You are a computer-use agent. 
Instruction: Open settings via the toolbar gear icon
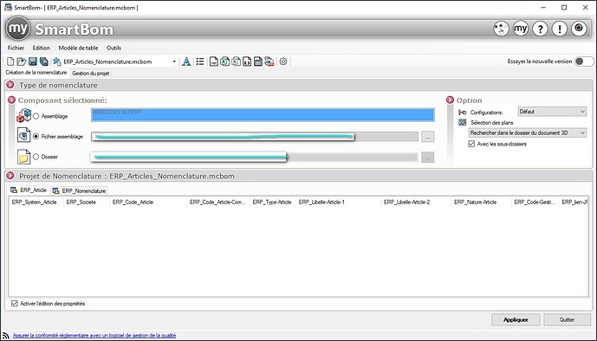[282, 61]
